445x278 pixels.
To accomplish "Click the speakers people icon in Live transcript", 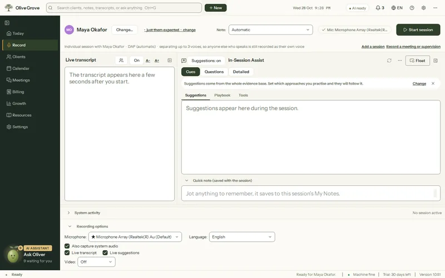I will (121, 60).
